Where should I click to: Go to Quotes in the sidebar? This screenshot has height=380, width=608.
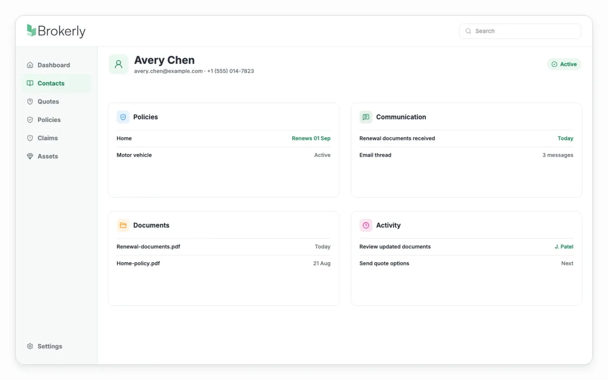coord(57,102)
